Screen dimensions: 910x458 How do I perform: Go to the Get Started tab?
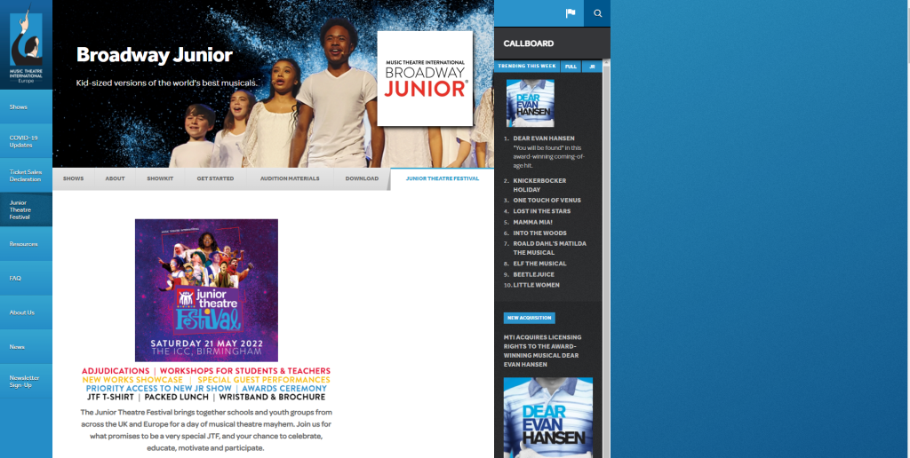(x=215, y=178)
